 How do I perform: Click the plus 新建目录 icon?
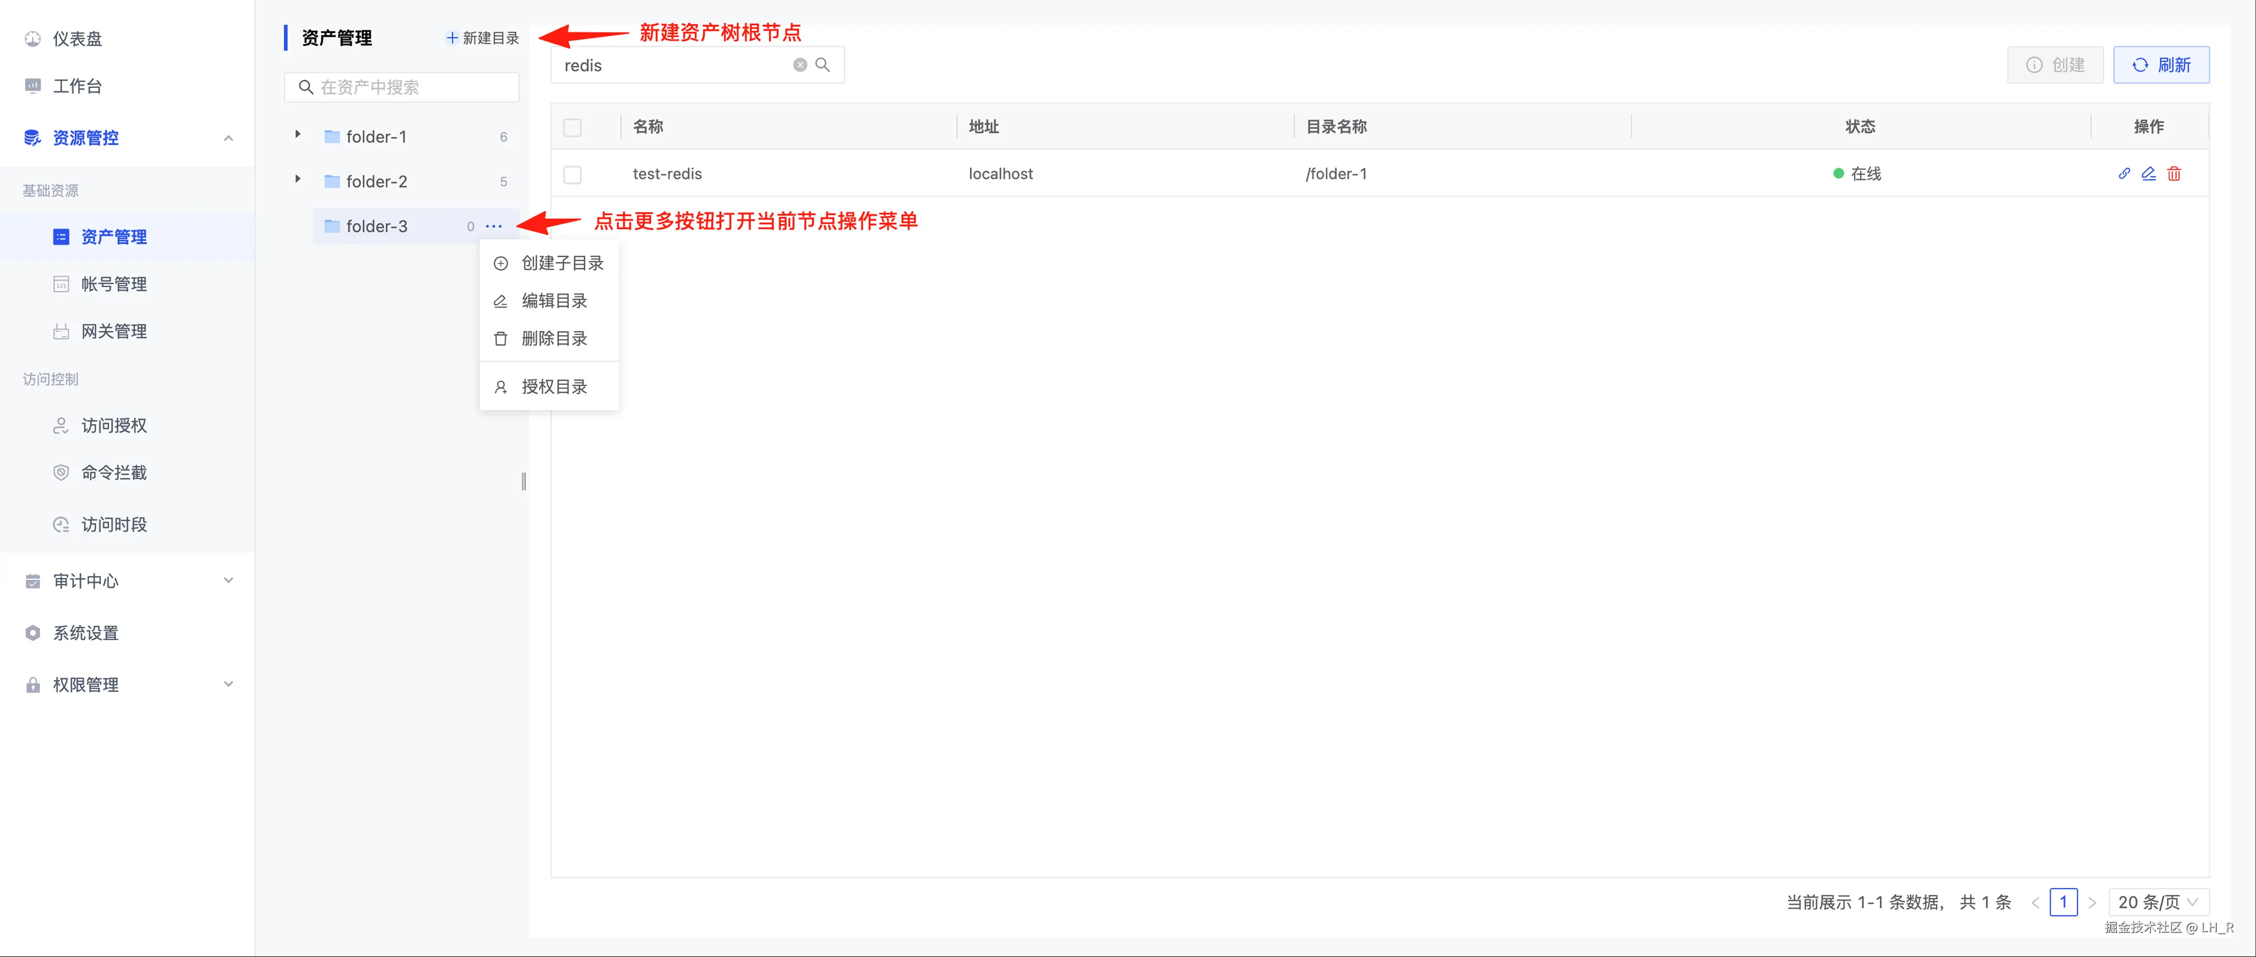(452, 38)
